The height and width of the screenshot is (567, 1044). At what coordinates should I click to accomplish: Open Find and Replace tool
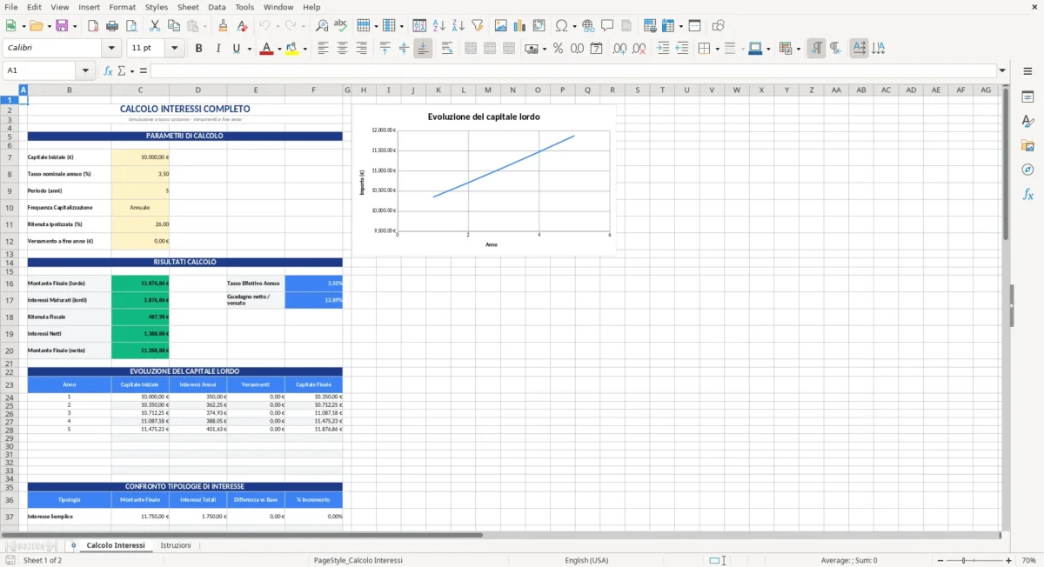click(x=322, y=26)
